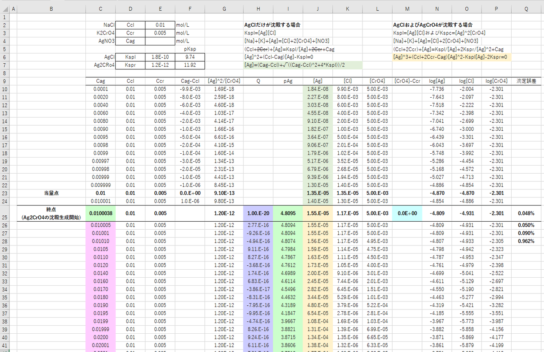Select column C header
The width and height of the screenshot is (544, 352).
coord(100,9)
